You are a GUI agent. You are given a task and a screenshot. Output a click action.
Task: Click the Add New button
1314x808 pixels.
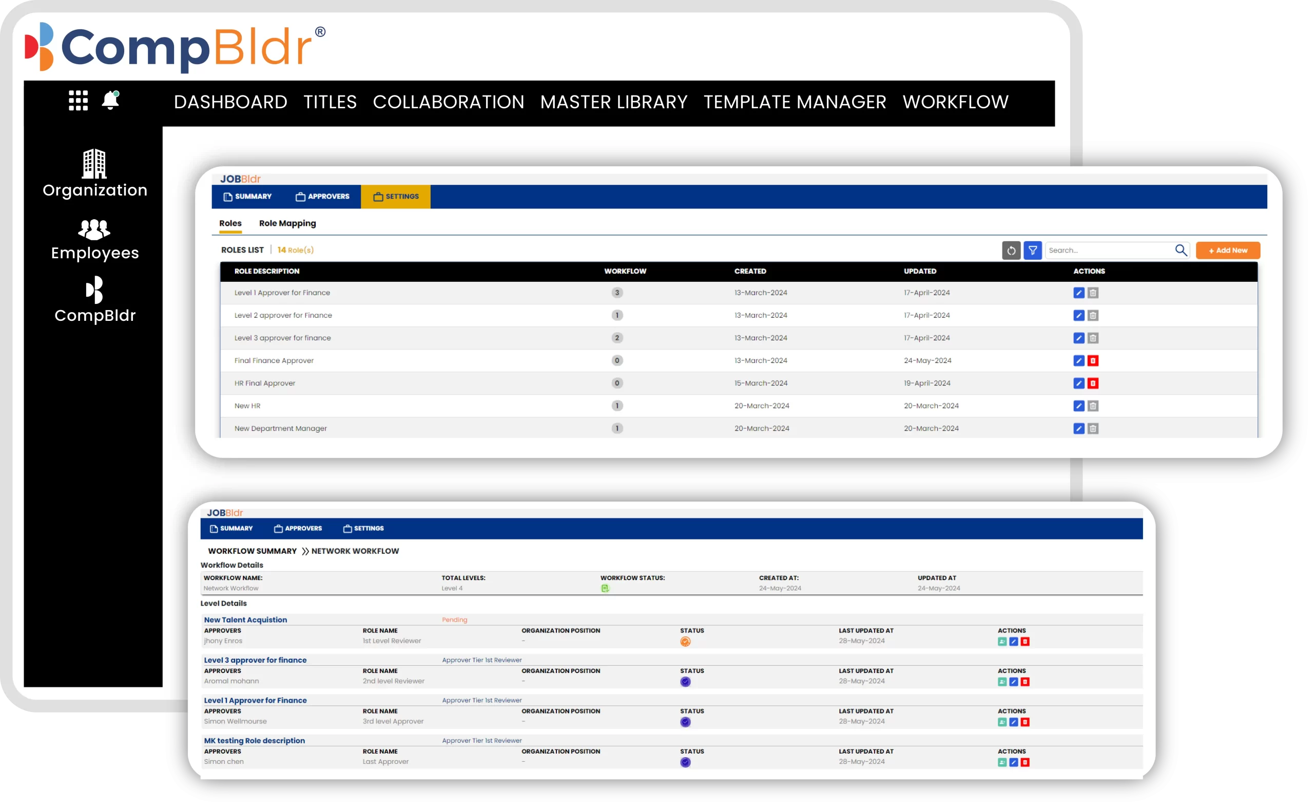[x=1228, y=251]
